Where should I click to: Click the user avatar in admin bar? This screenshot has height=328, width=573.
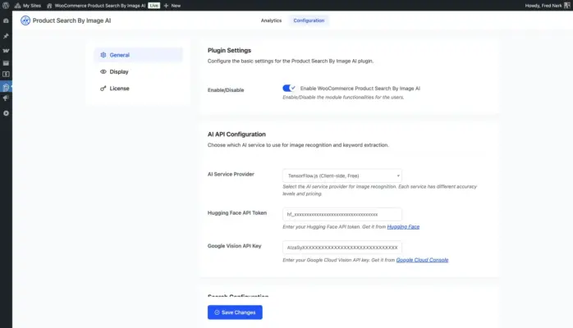566,6
